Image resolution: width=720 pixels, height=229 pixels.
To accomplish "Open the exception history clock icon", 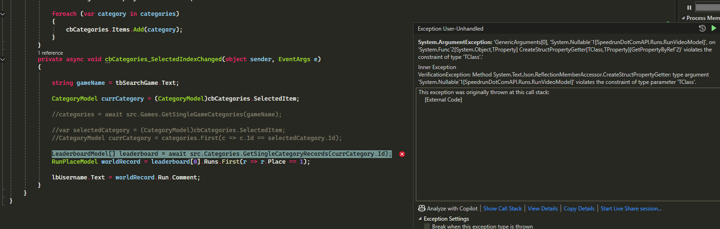I will click(x=702, y=29).
